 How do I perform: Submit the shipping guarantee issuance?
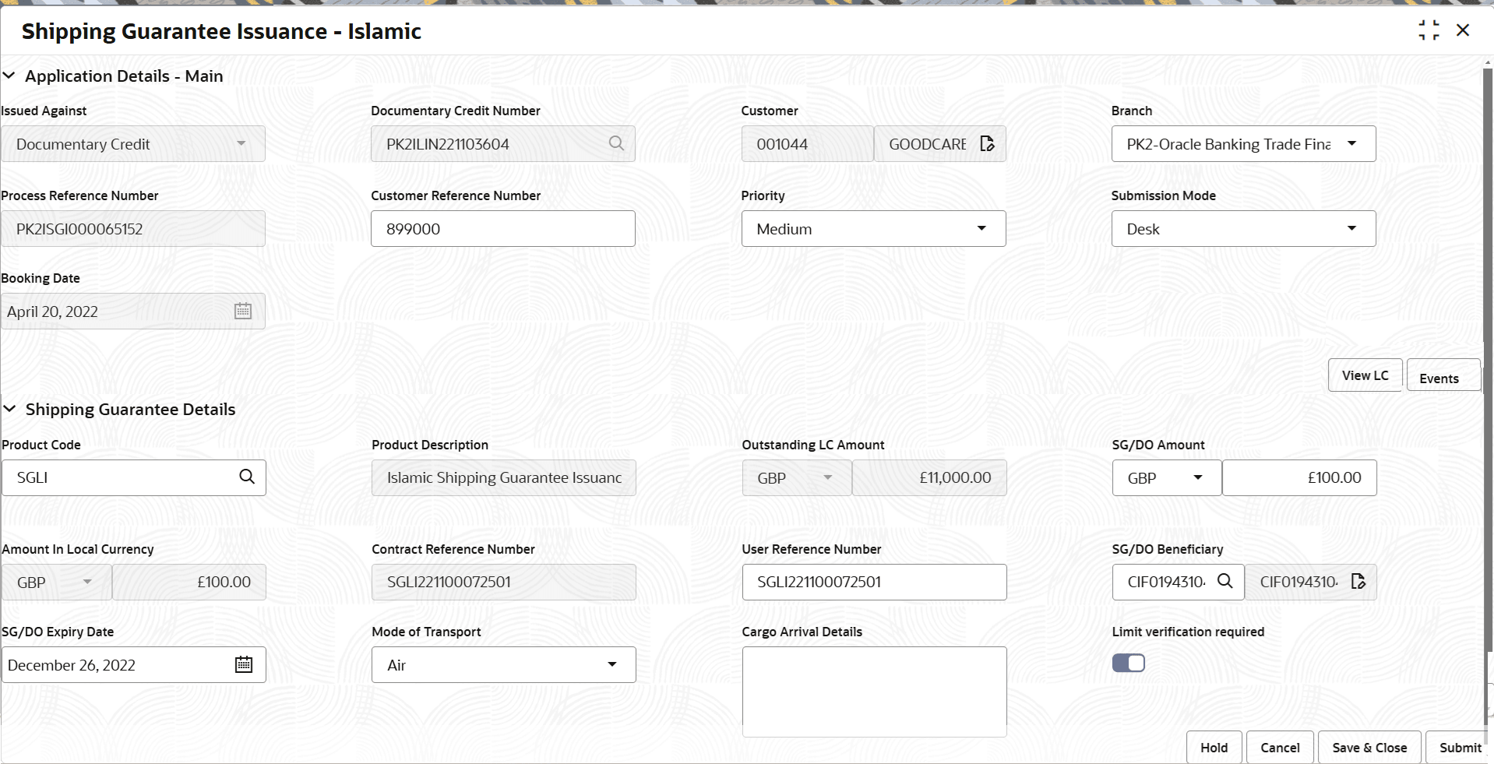tap(1459, 747)
